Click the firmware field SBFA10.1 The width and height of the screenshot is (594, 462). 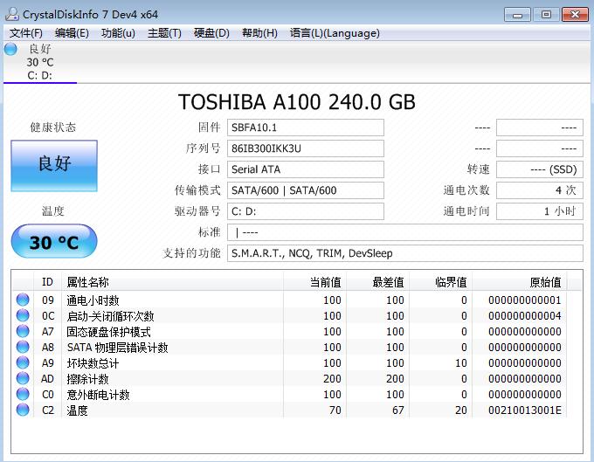(306, 128)
